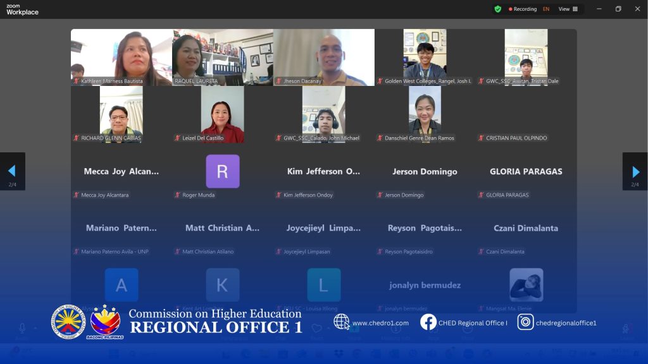This screenshot has width=648, height=364.
Task: Select RICHARD GLENN CABIAS's video tile
Action: 121,114
